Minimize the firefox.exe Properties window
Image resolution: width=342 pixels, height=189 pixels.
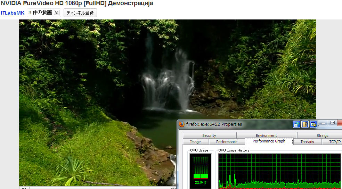coord(323,123)
